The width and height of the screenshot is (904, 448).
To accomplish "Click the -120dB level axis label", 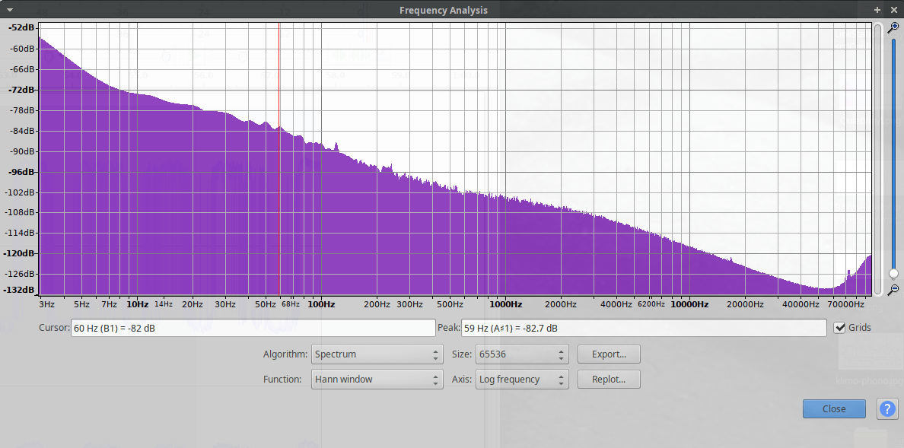I will pos(19,253).
